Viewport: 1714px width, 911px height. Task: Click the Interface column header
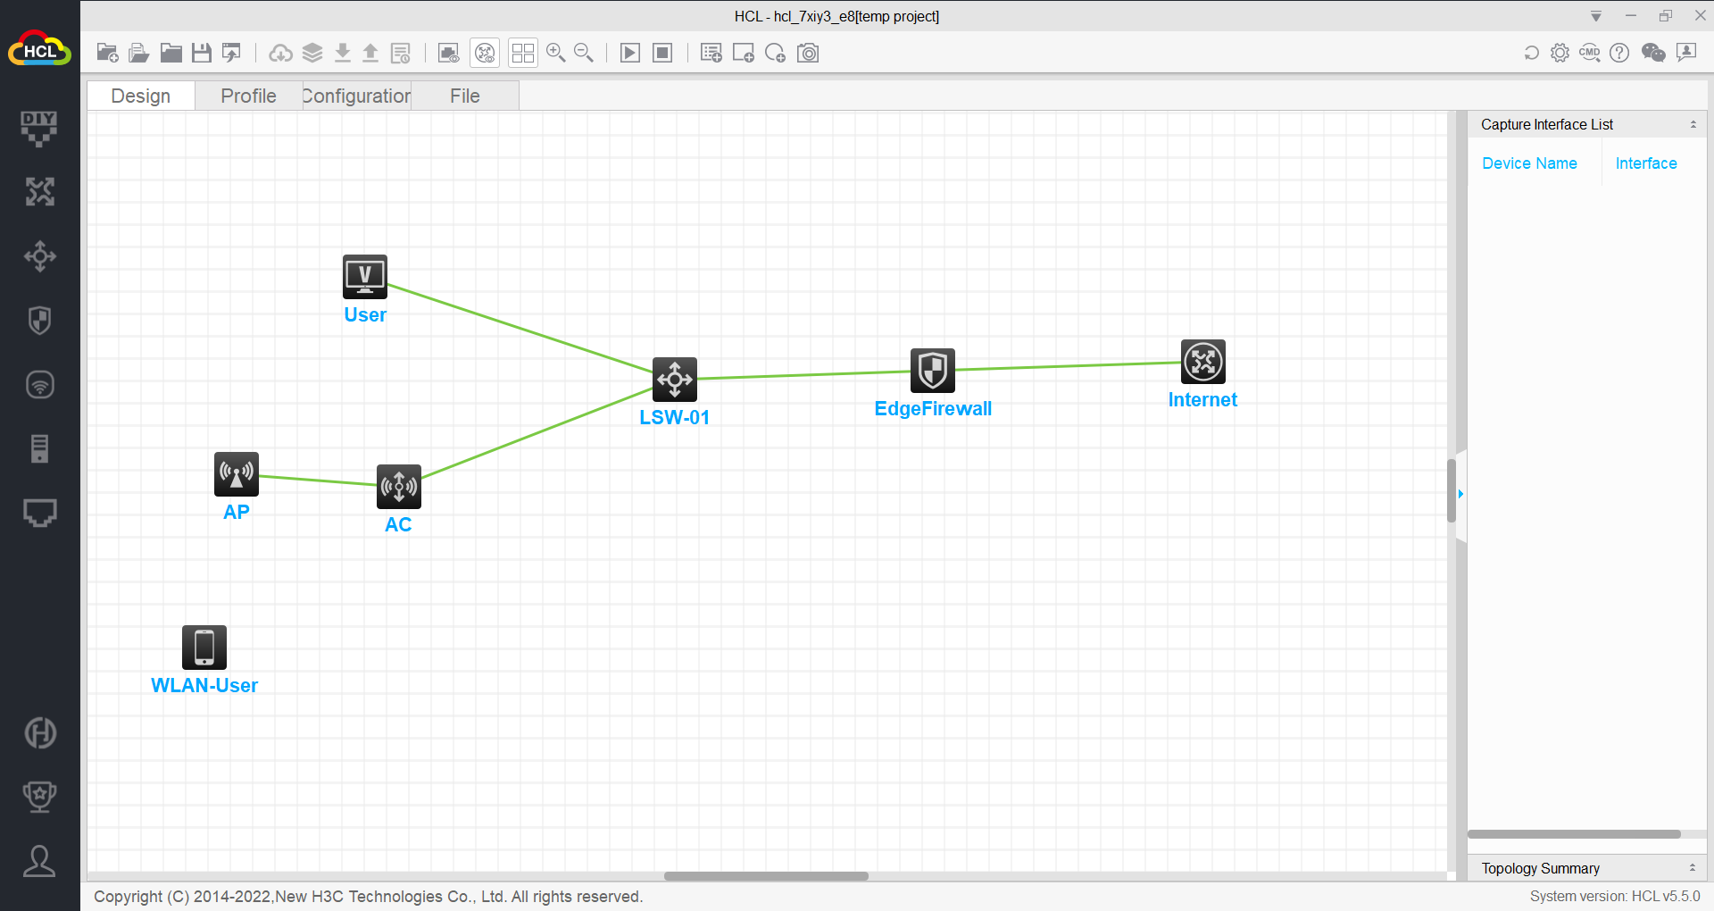[x=1646, y=163]
